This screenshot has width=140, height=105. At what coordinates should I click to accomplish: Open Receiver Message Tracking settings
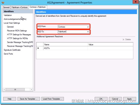coord(20,46)
